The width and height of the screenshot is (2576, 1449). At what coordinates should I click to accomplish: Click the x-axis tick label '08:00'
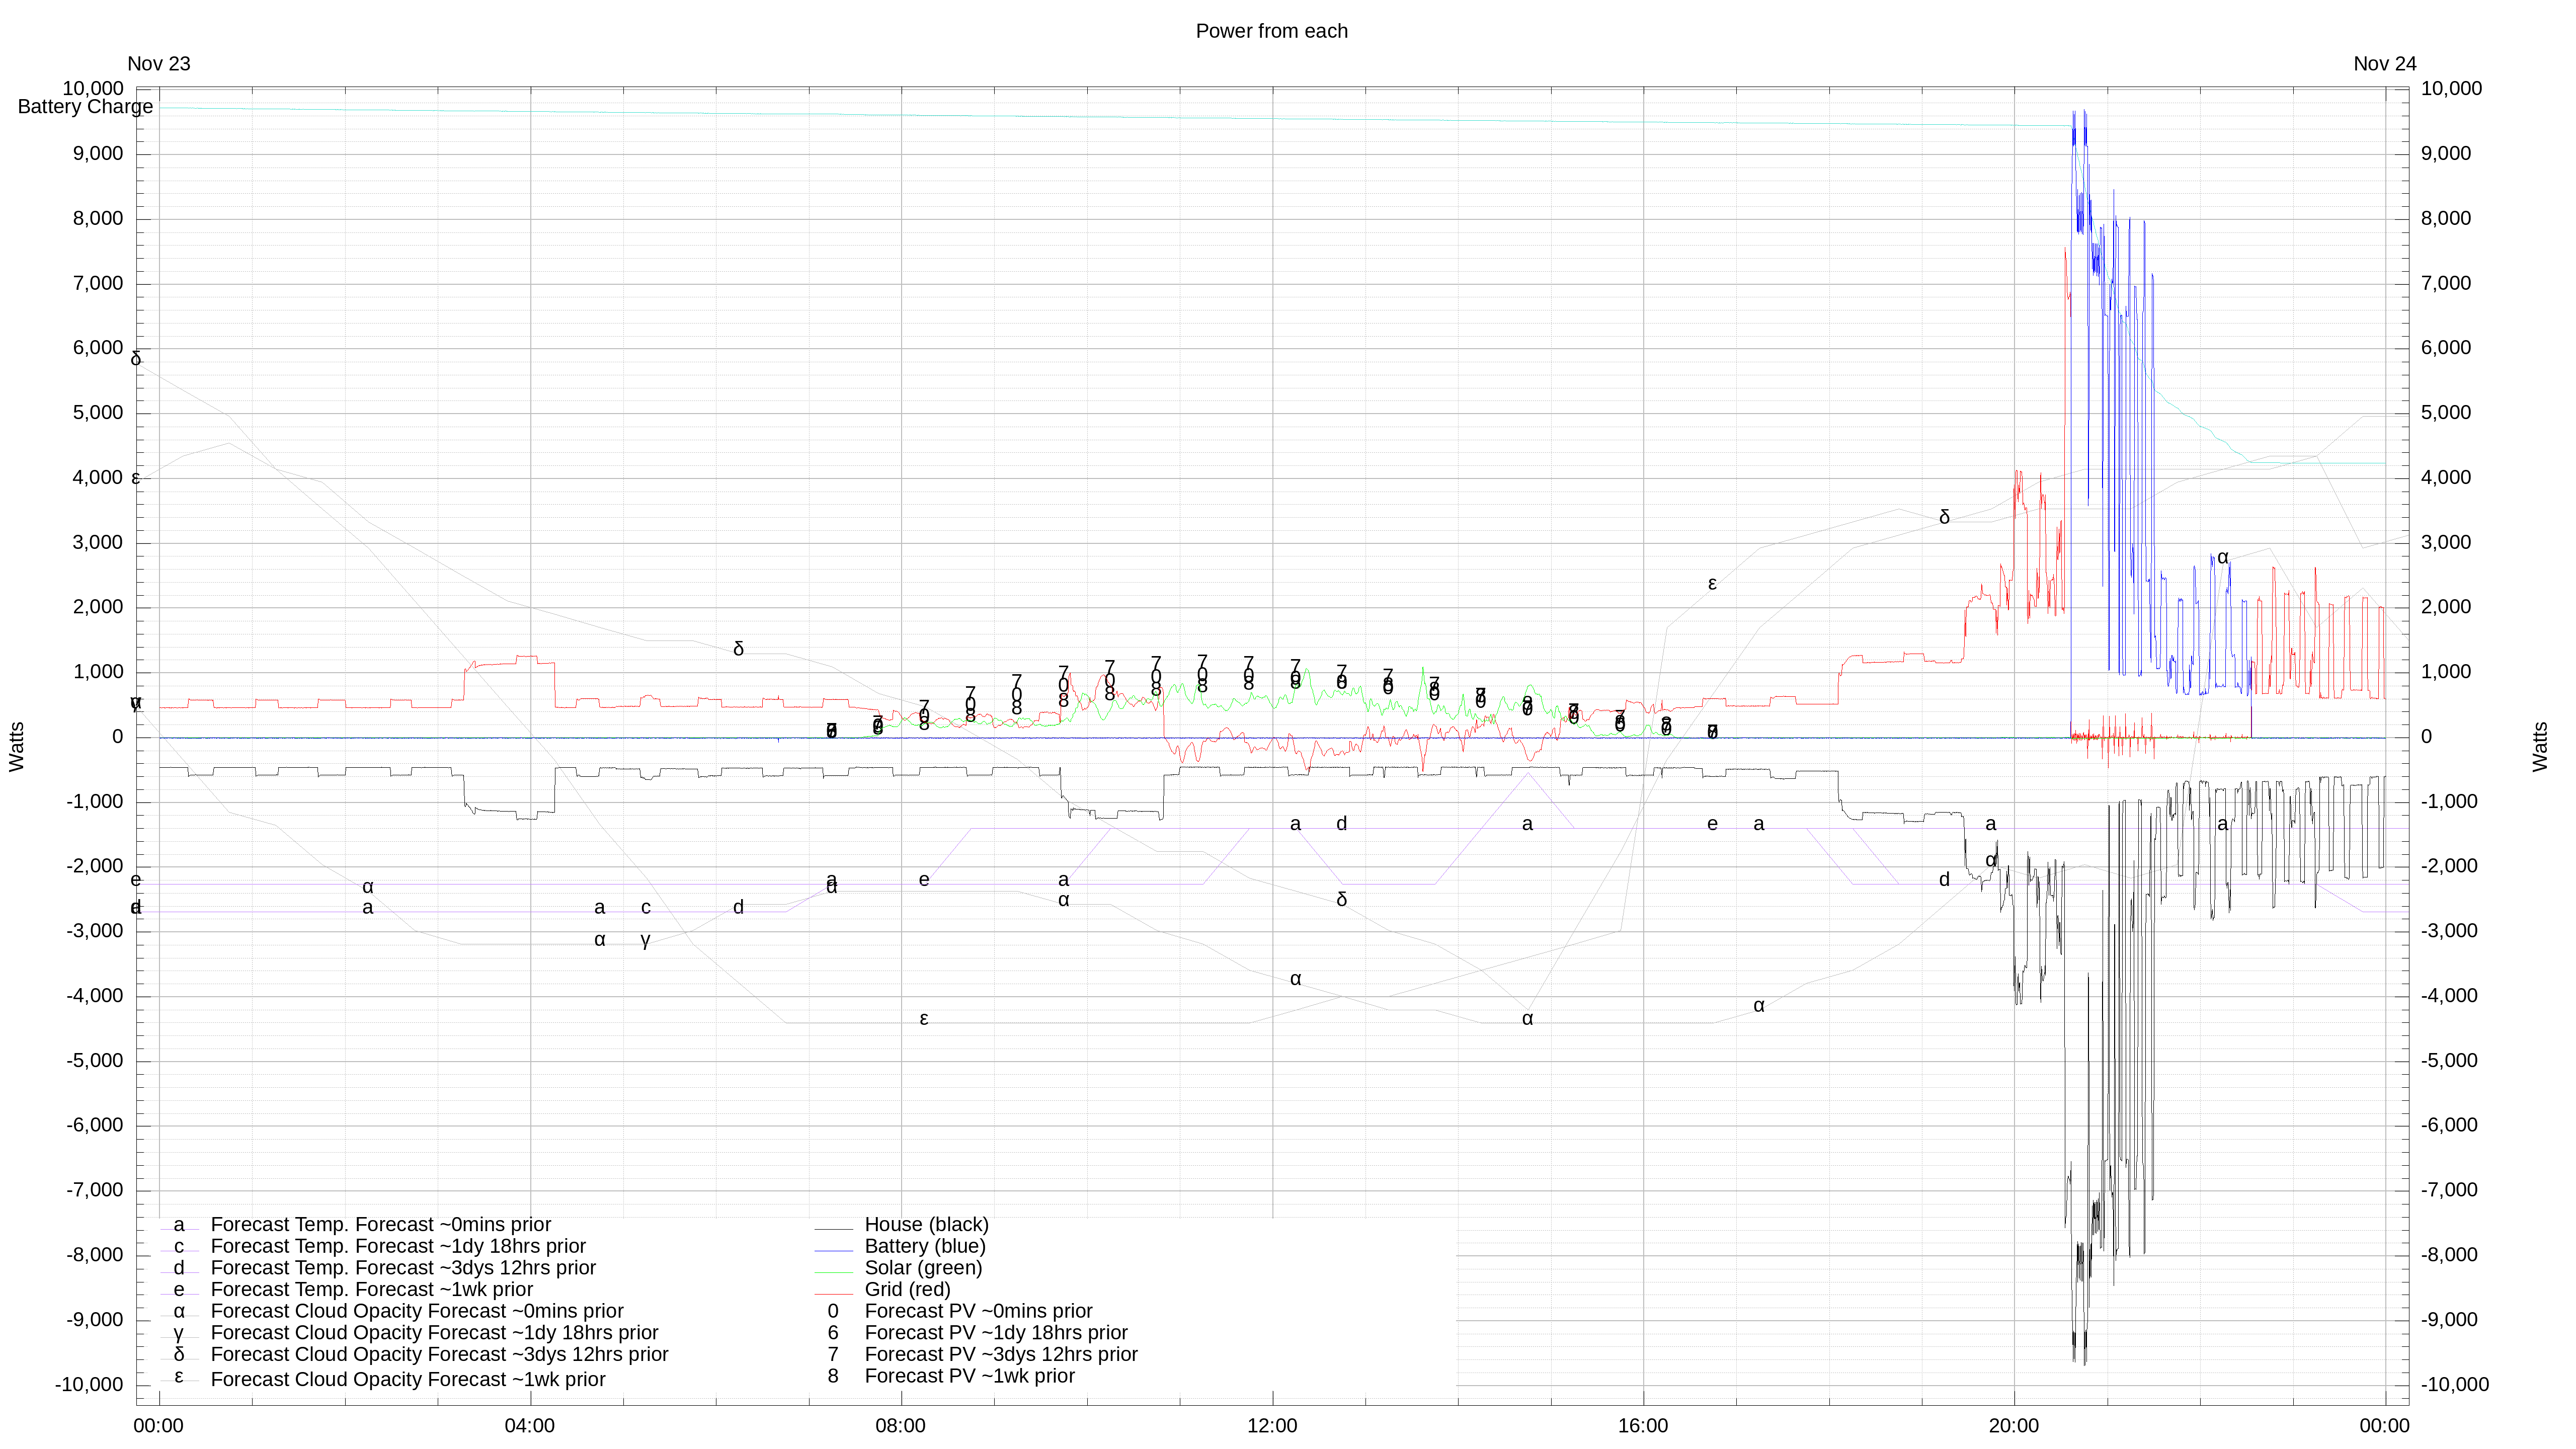900,1426
